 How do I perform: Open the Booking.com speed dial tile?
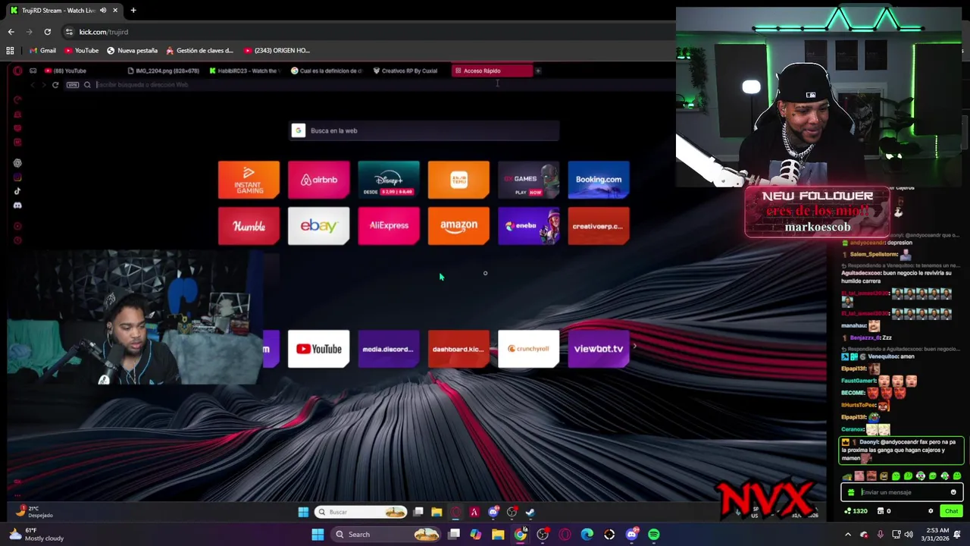(x=599, y=180)
